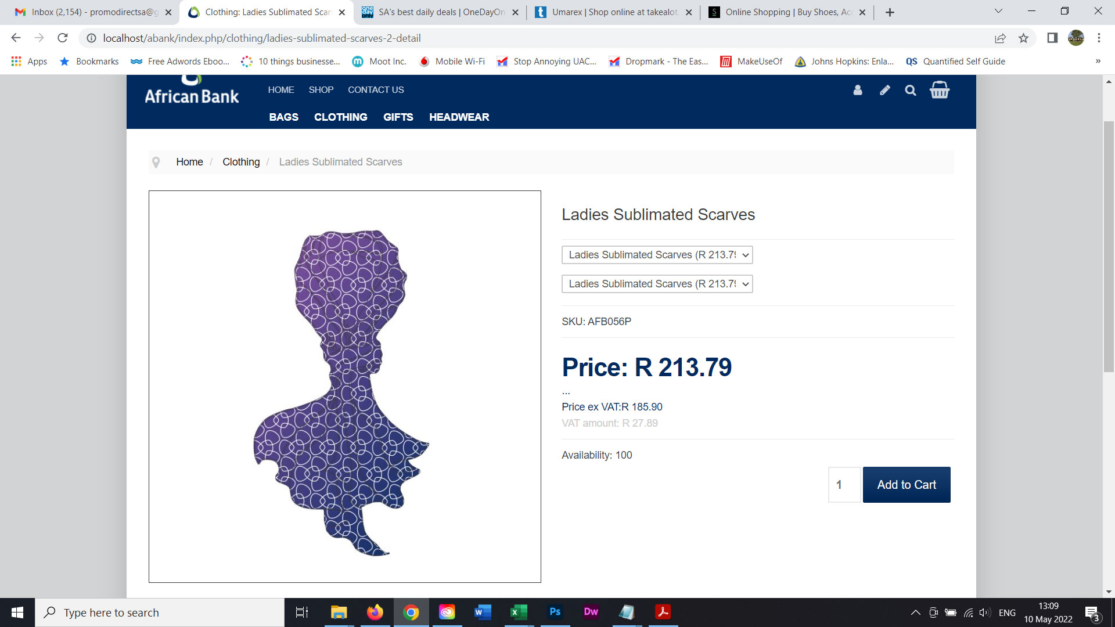Click the share page icon in address bar
1115x627 pixels.
(x=1000, y=38)
